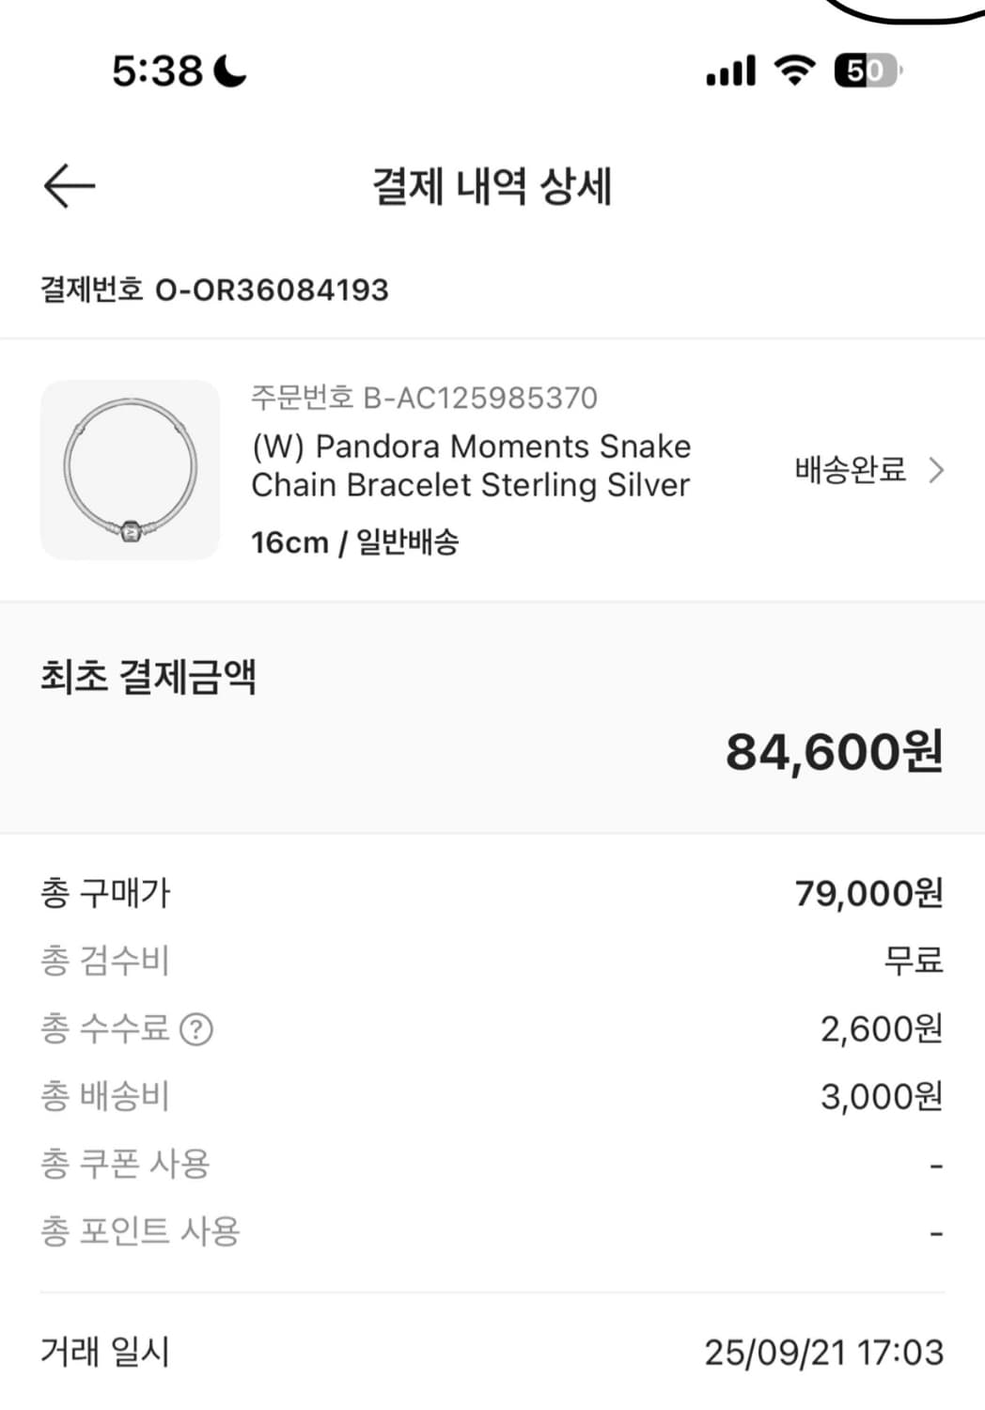This screenshot has width=985, height=1410.
Task: Select the Pandora Moments Snake Chain product name
Action: (471, 465)
